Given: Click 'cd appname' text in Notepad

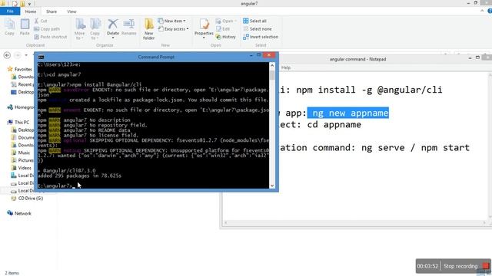Looking at the screenshot, I should 334,124.
